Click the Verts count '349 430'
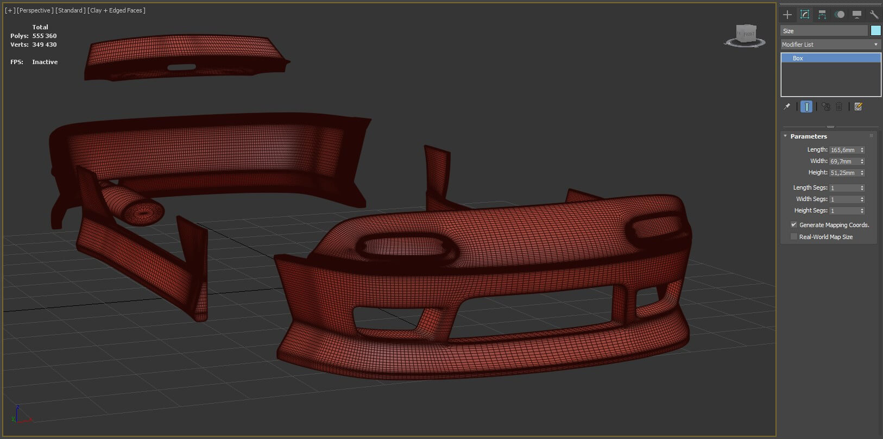The height and width of the screenshot is (439, 883). 44,45
